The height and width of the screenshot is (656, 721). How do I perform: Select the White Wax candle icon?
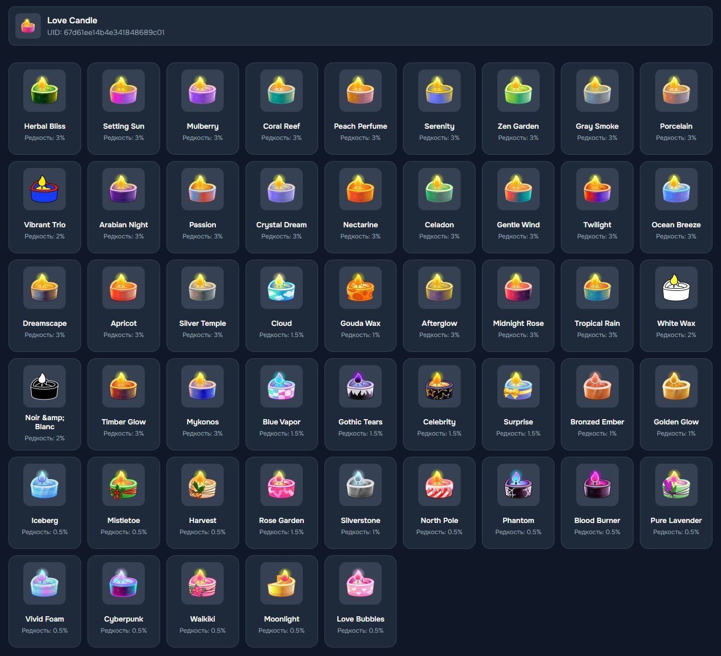click(x=676, y=288)
